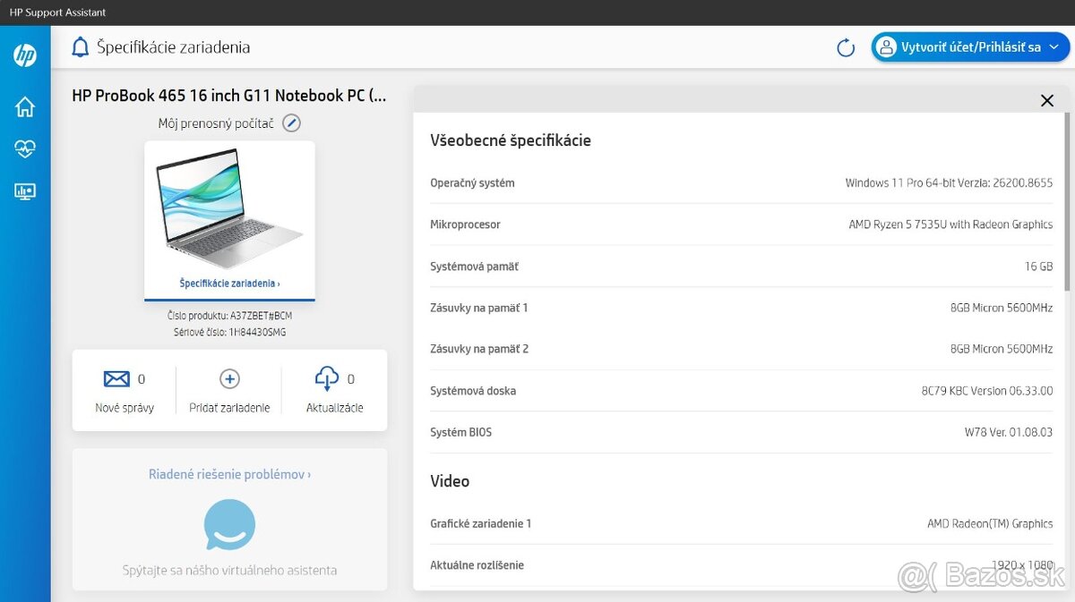Click the Mikroprocesor row label
The height and width of the screenshot is (602, 1075).
(x=465, y=225)
